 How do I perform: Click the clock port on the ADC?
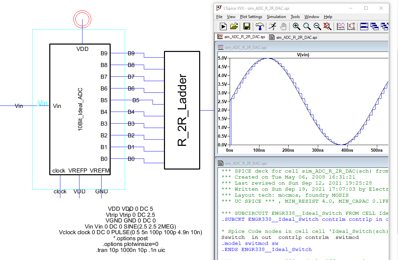click(59, 171)
